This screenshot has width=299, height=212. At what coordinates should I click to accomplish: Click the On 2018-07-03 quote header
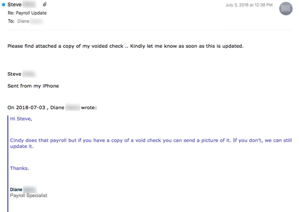pos(28,107)
